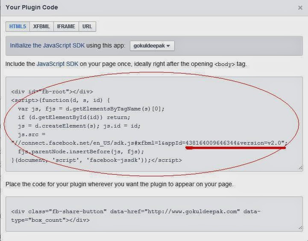Click the facebook-jssdk closing script line
The height and width of the screenshot is (241, 308).
click(97, 160)
